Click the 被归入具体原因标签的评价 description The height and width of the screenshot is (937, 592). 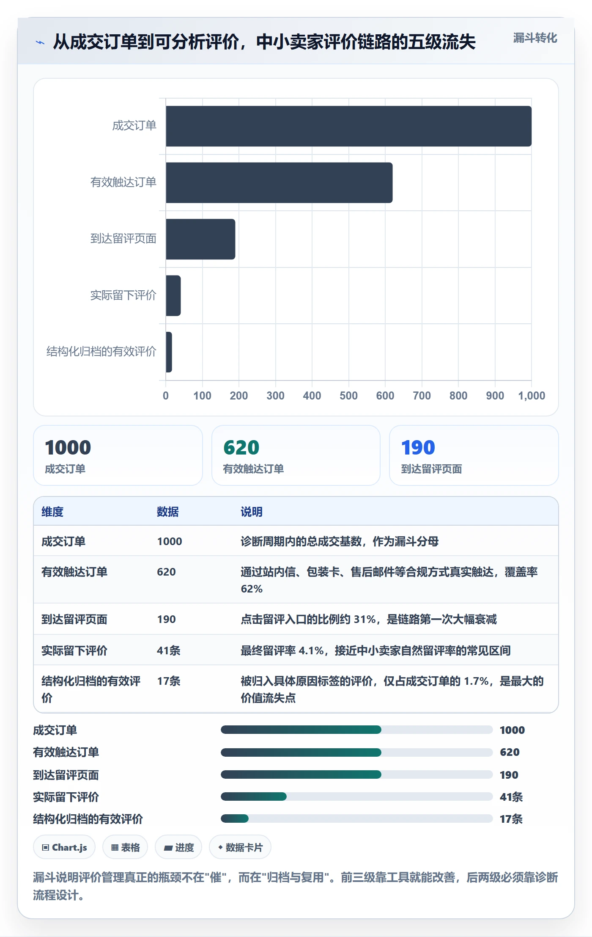pos(392,689)
